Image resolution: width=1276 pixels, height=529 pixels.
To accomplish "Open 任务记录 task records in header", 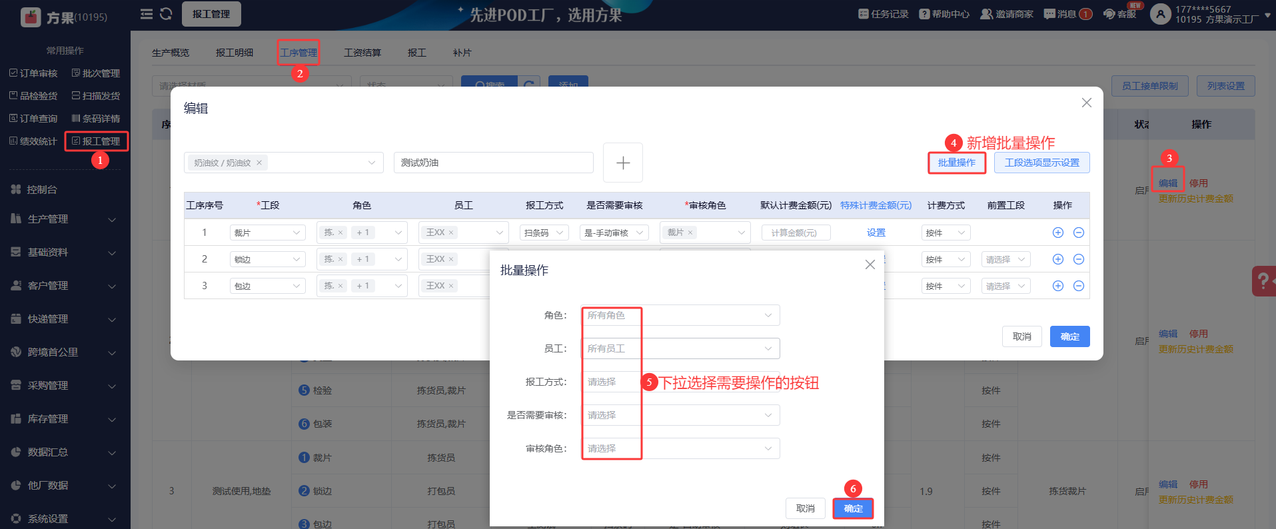I will pyautogui.click(x=884, y=14).
